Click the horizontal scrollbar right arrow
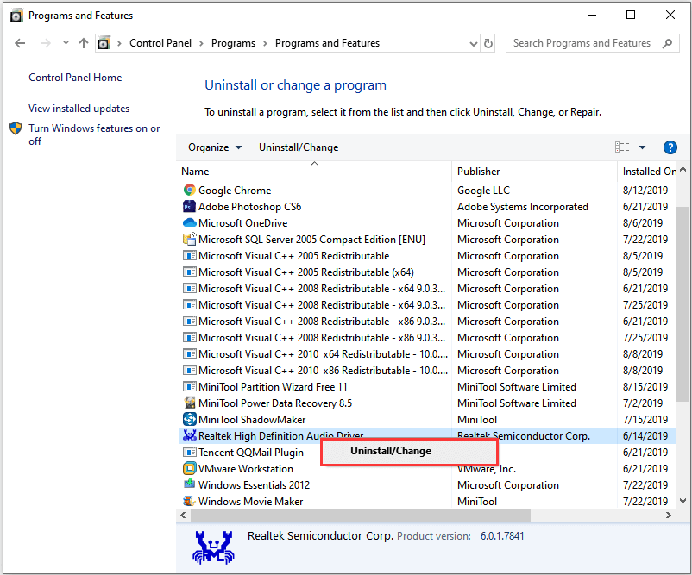692x575 pixels. (x=669, y=515)
